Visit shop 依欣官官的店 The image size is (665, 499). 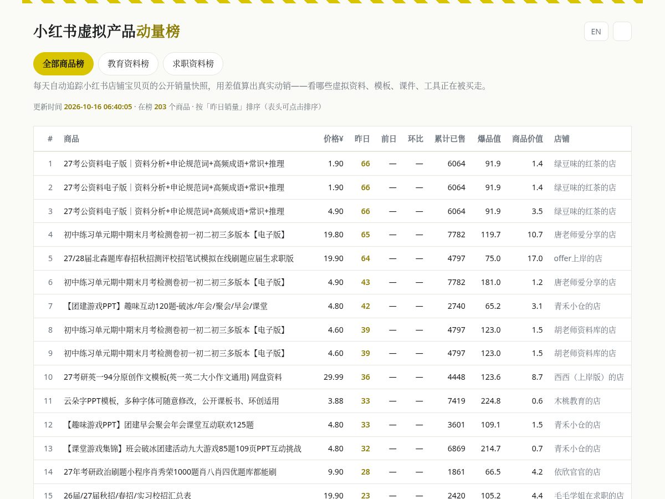(x=577, y=472)
